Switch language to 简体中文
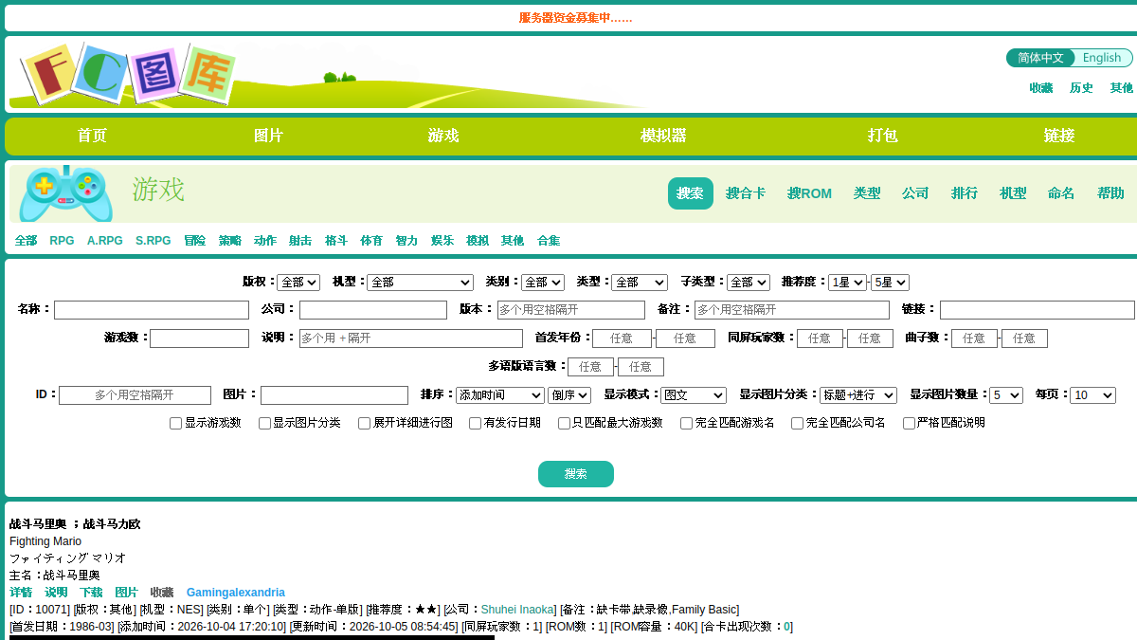Viewport: 1137px width, 640px height. tap(1040, 58)
